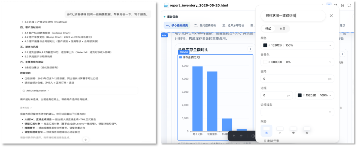Click the 圆角 px input field
Viewport: 357px width, 148px height.
[x=297, y=79]
